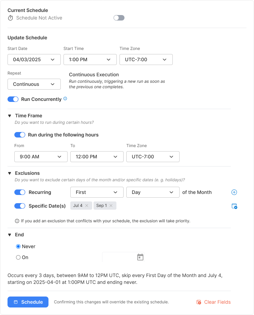
Task: Click the Update Schedule heading
Action: pyautogui.click(x=27, y=38)
